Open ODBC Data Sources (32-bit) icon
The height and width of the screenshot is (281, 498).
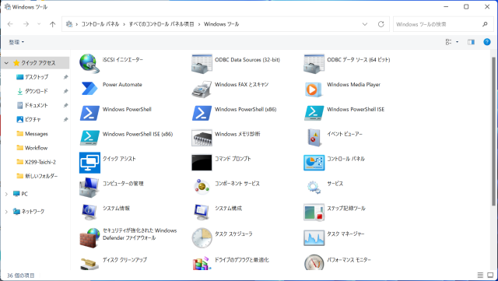202,64
